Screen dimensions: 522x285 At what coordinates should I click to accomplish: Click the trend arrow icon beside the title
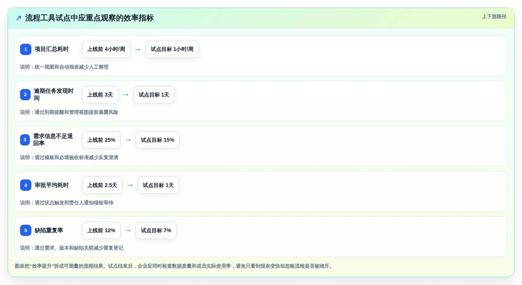(19, 18)
